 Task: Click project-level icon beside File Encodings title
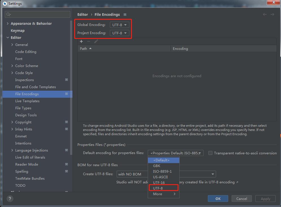[125, 15]
